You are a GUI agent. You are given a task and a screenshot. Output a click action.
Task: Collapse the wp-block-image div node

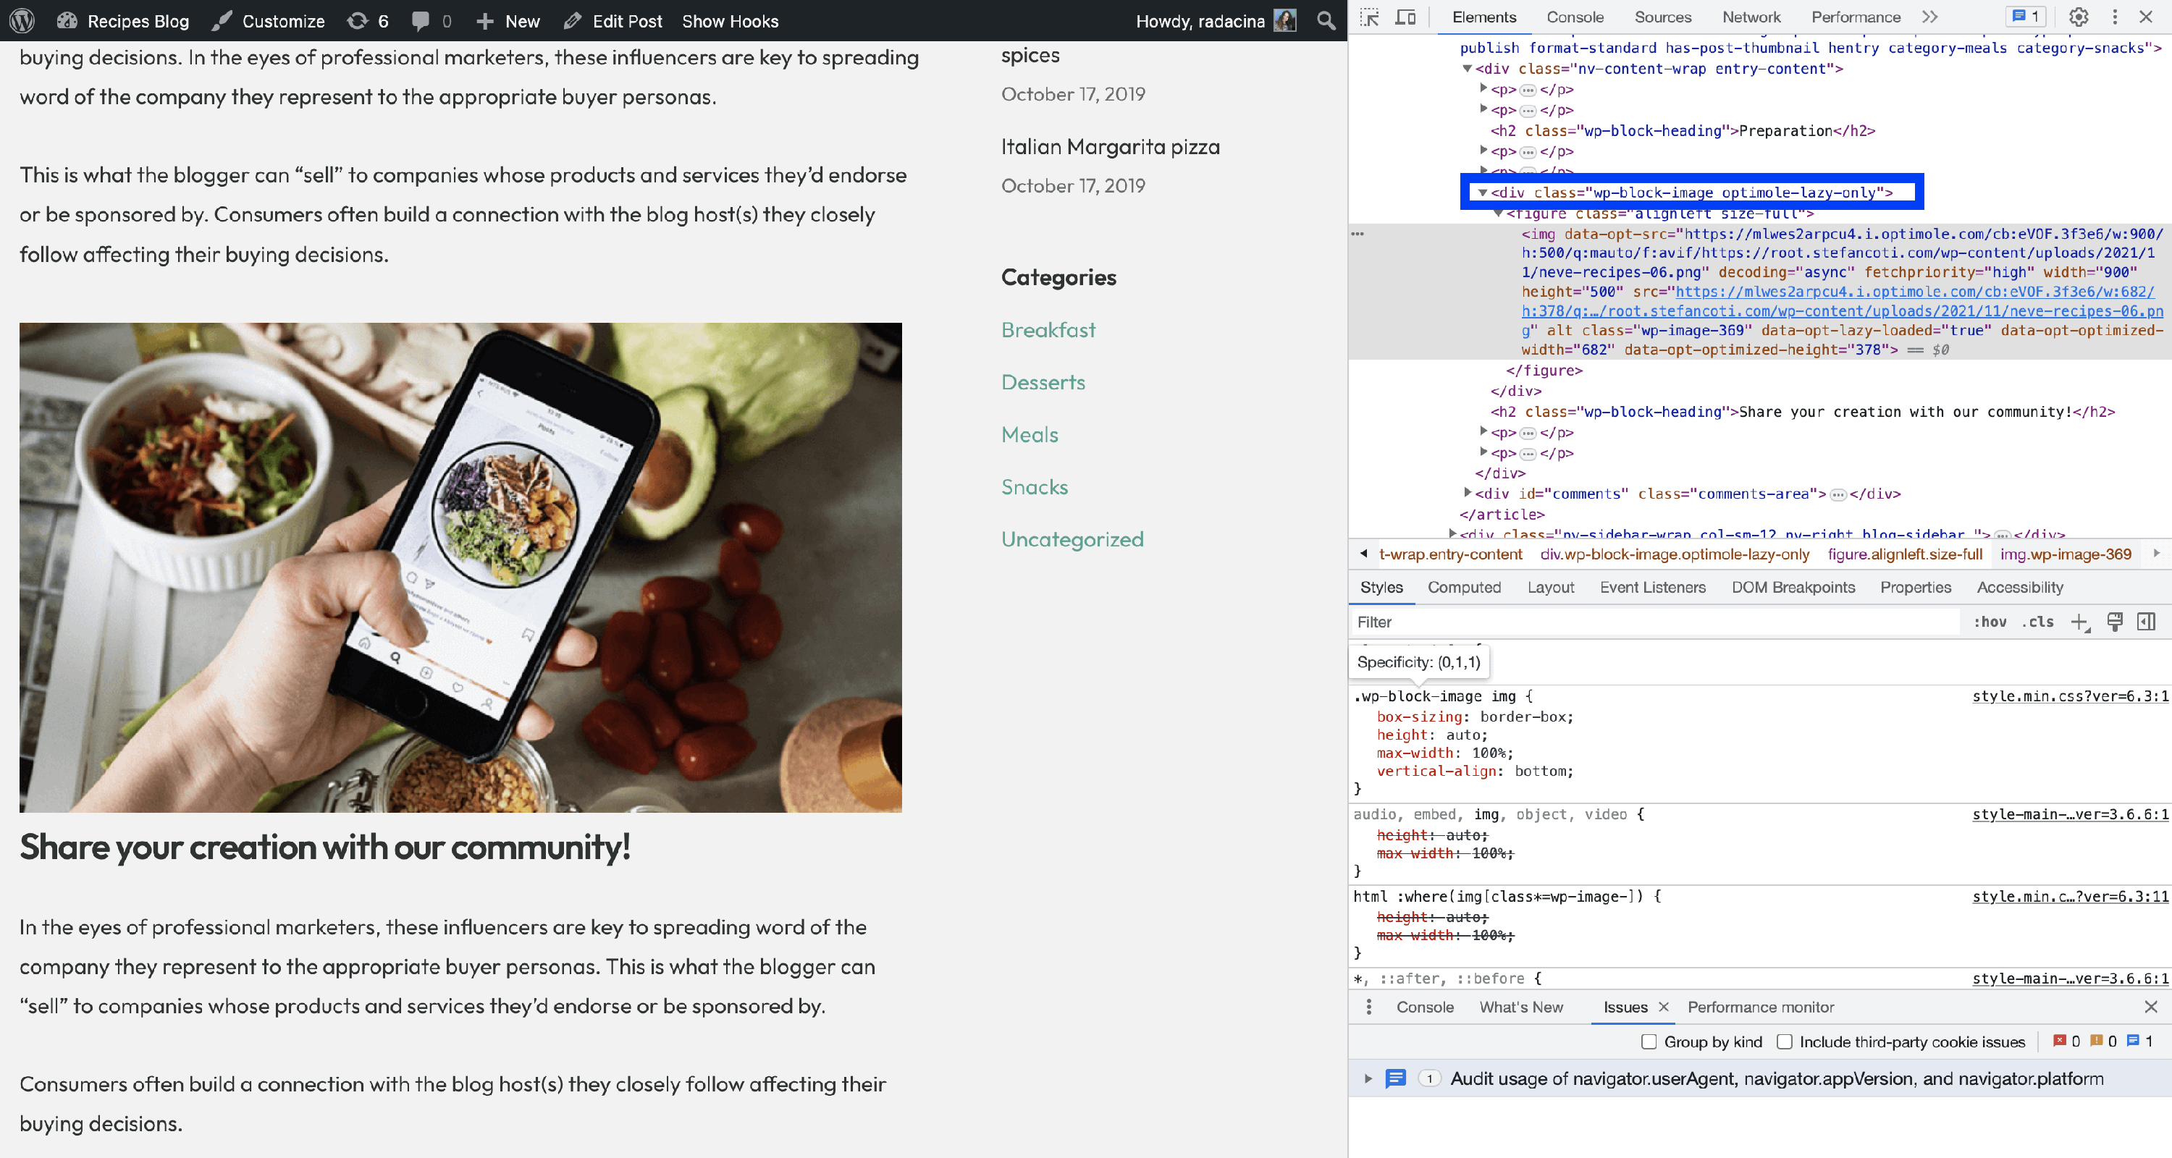tap(1482, 193)
